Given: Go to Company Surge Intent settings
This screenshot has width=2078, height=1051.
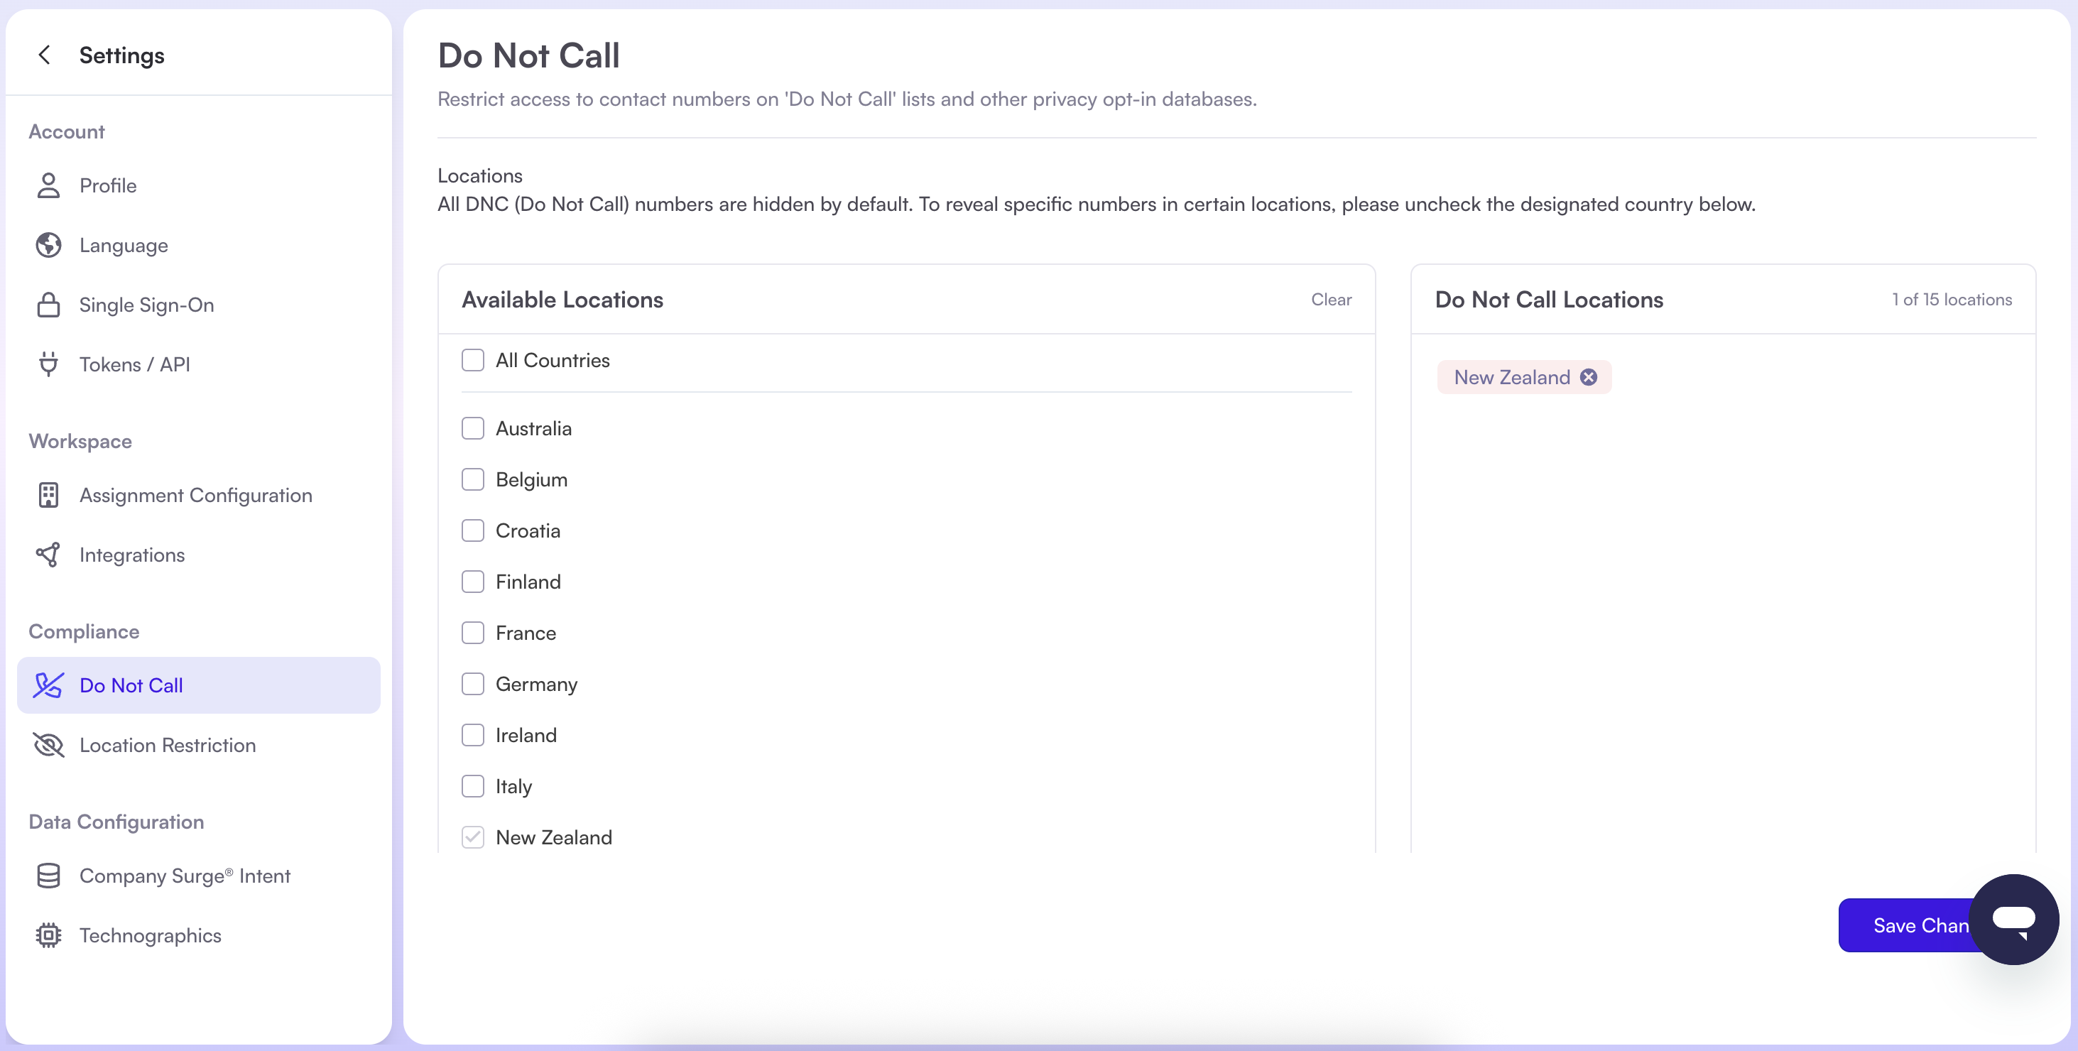Looking at the screenshot, I should click(185, 876).
